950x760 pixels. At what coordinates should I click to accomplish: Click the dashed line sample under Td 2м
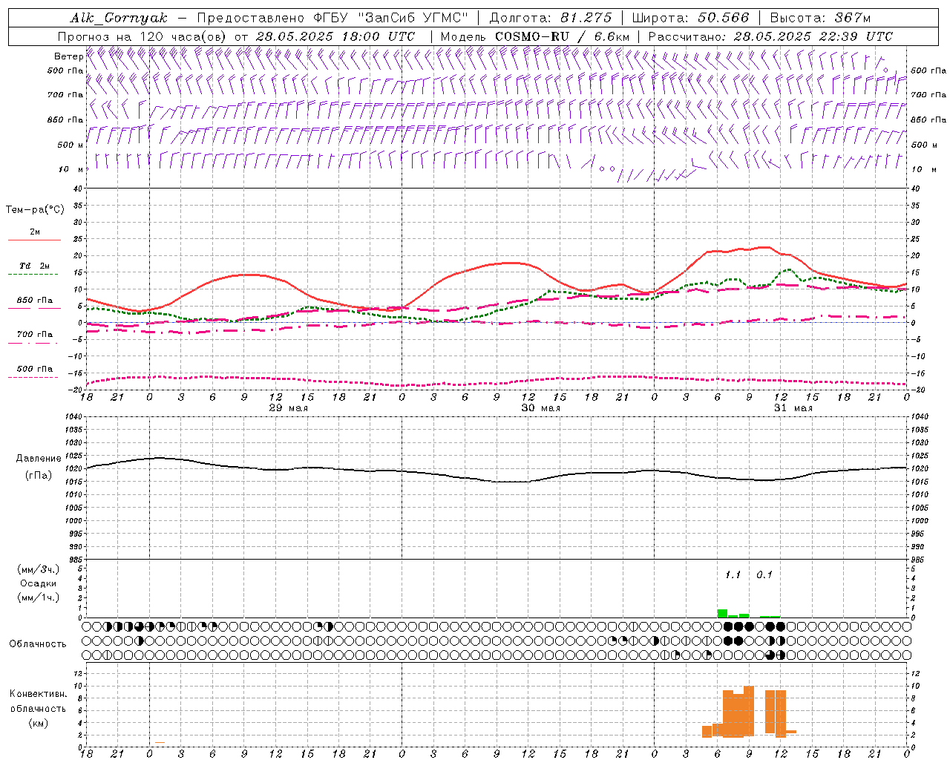pos(34,275)
